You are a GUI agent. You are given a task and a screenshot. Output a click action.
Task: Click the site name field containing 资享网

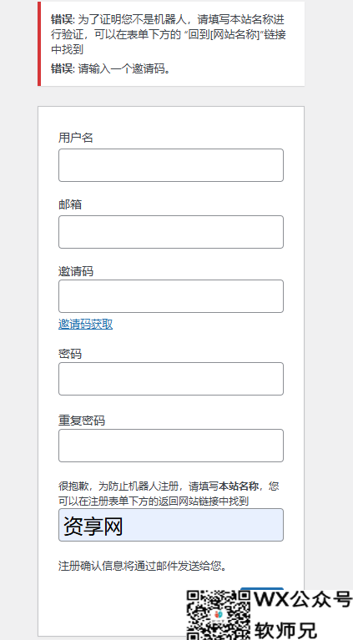170,525
